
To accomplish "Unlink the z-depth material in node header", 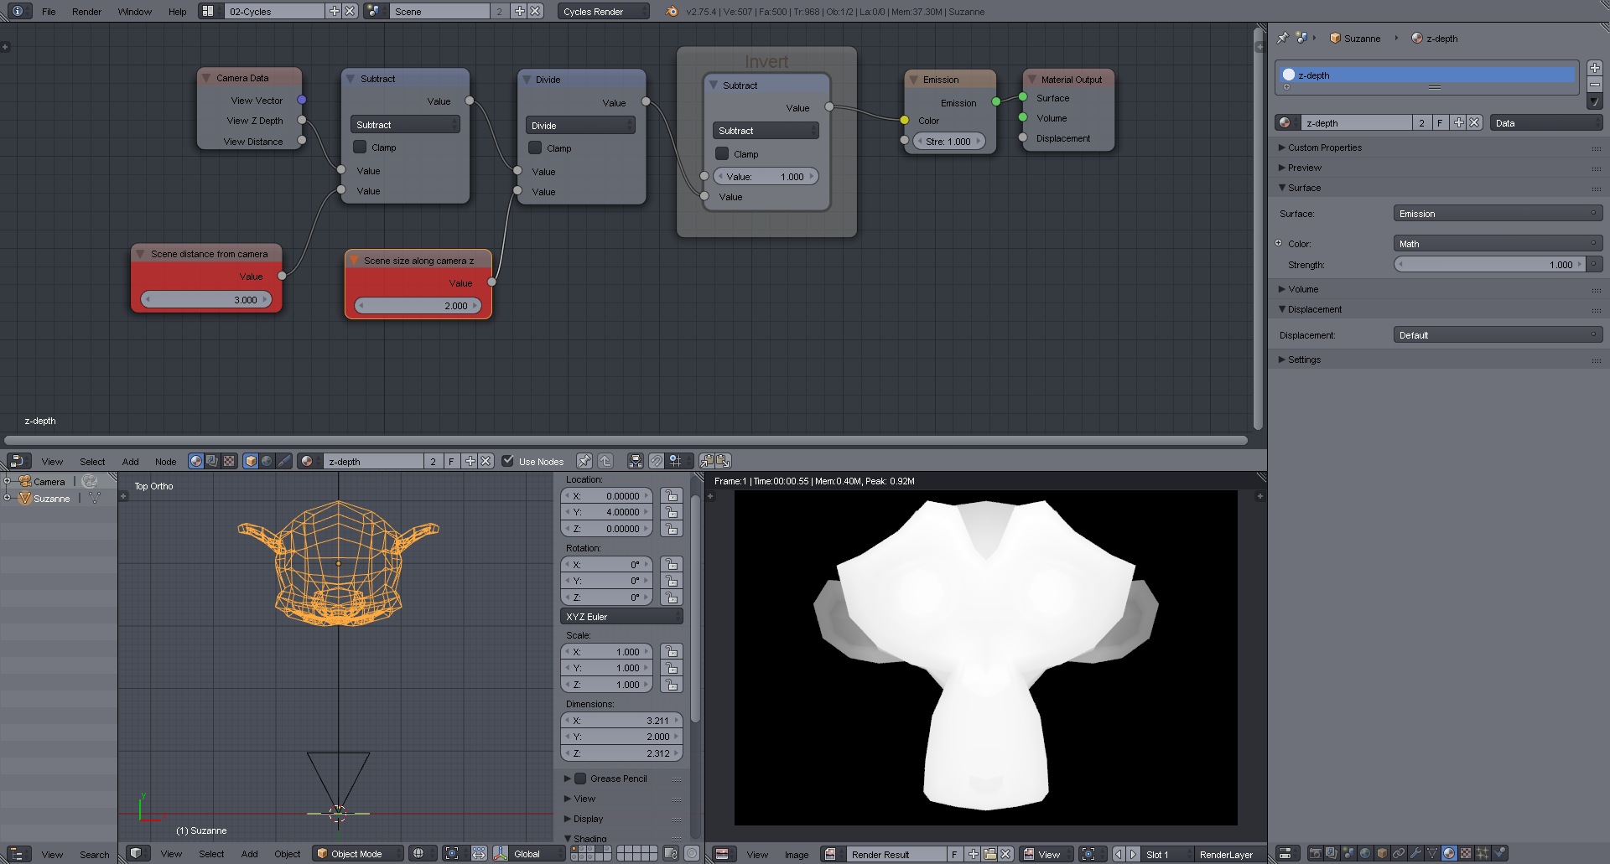I will pos(486,461).
